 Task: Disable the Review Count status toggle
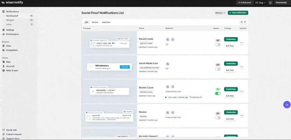click(218, 93)
